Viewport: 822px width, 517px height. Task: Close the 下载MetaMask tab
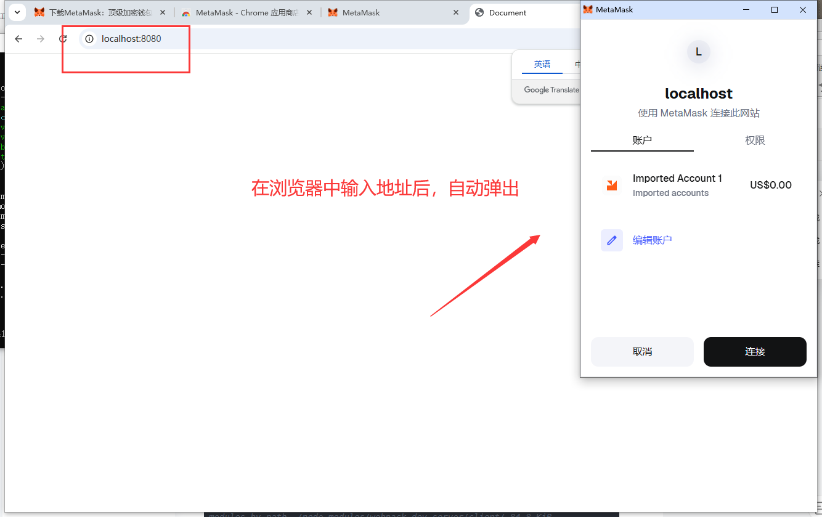pos(162,12)
